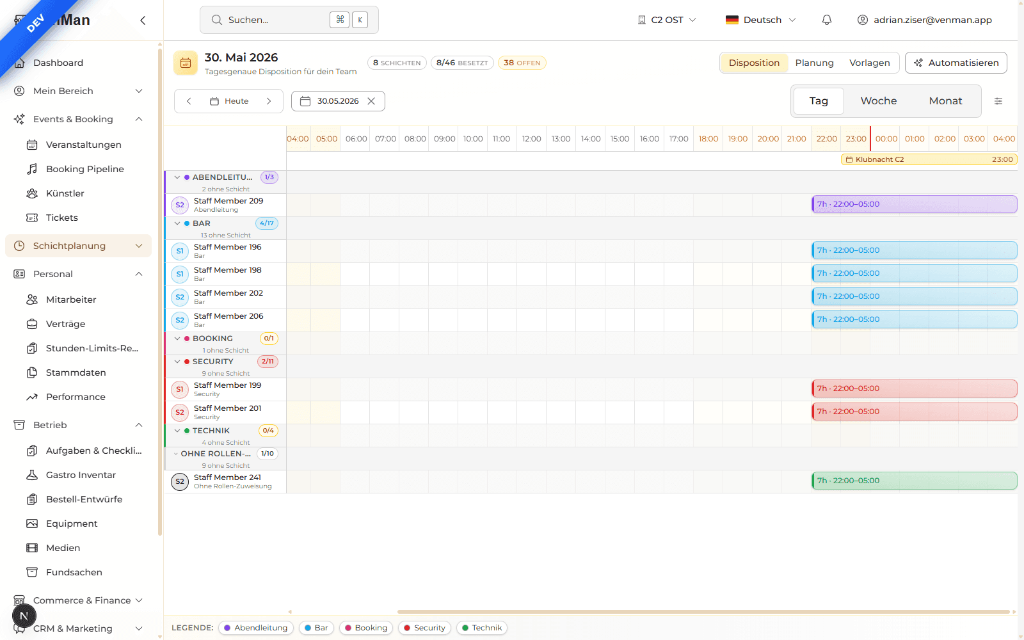Clear the 30.05.2026 date filter
The image size is (1024, 640).
pos(371,101)
